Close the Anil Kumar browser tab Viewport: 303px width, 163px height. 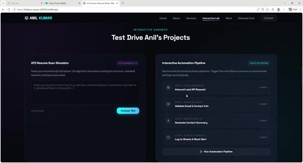(x=117, y=3)
